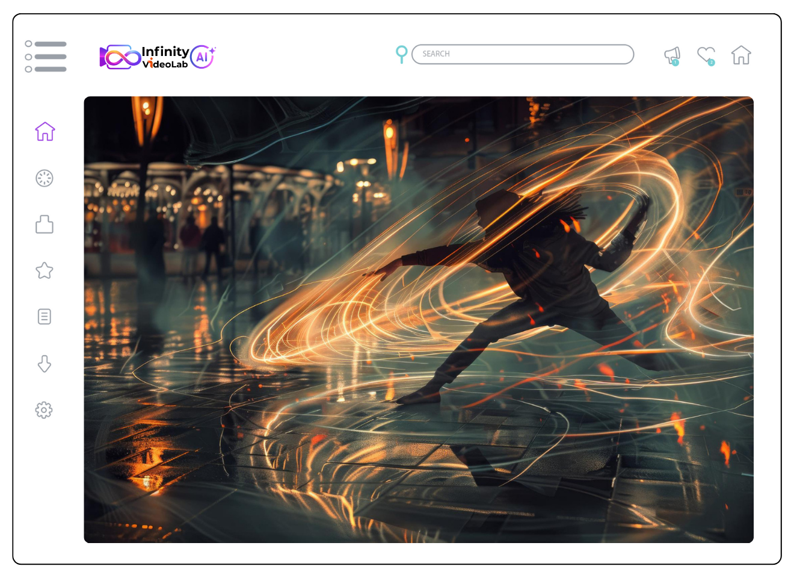Viewport: 794px width, 578px height.
Task: Click the infinity camera logo icon
Action: 120,57
